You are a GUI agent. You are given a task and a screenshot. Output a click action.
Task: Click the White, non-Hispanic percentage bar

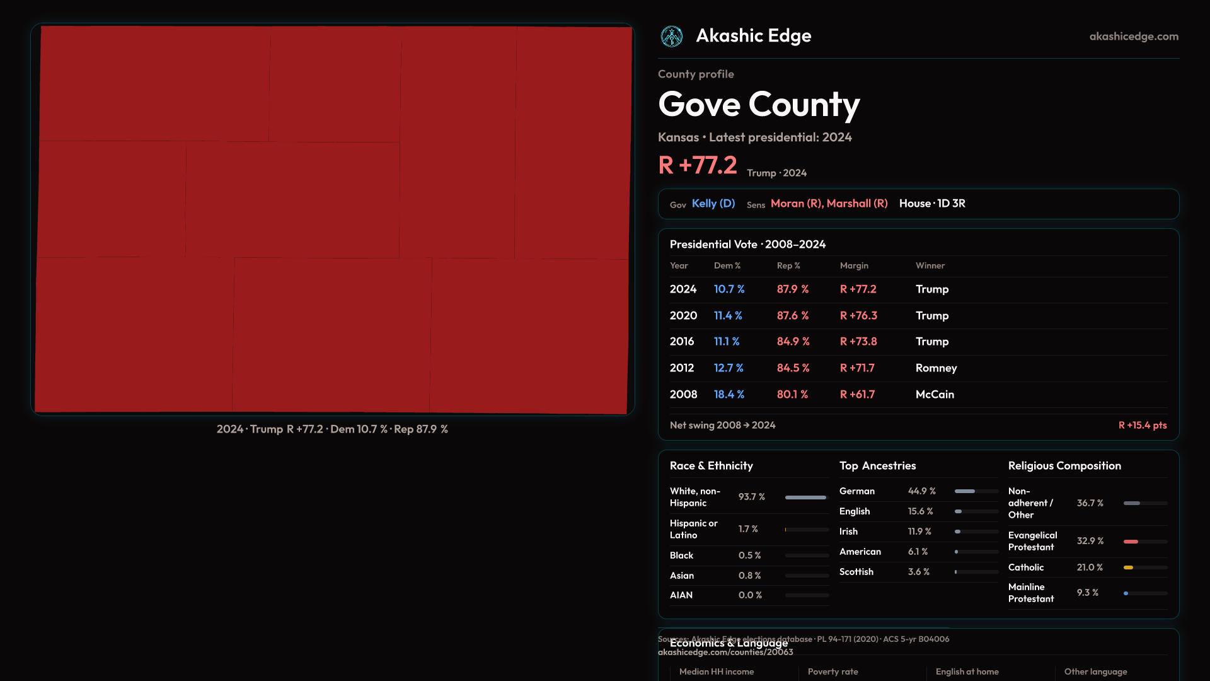tap(805, 498)
